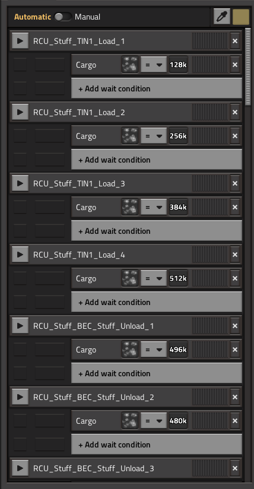The height and width of the screenshot is (489, 254).
Task: Add wait condition under RCU_Stuff_TIN1_Load_1
Action: pos(157,88)
